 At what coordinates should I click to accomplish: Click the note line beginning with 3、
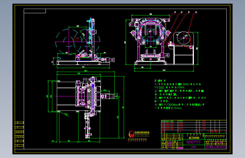tap(181, 98)
